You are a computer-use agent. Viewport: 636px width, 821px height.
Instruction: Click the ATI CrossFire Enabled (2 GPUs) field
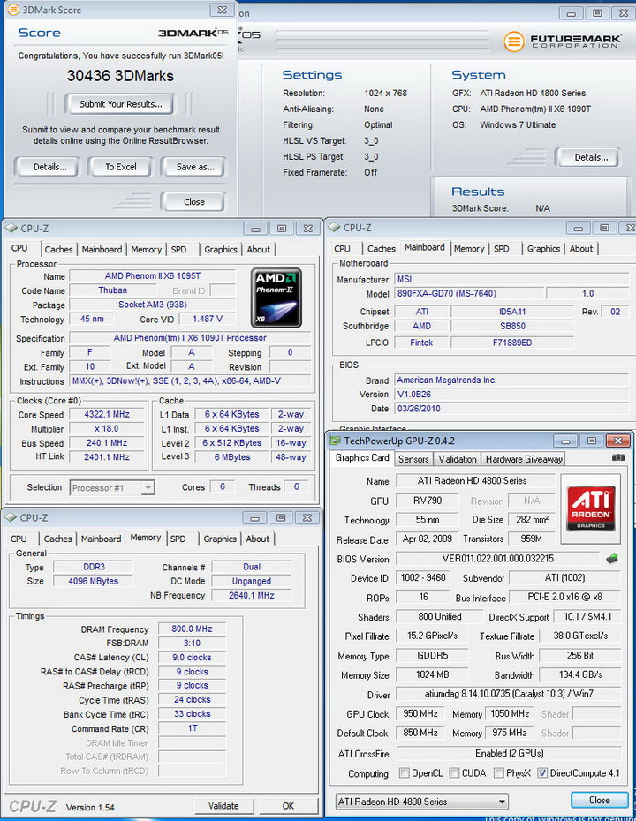509,753
